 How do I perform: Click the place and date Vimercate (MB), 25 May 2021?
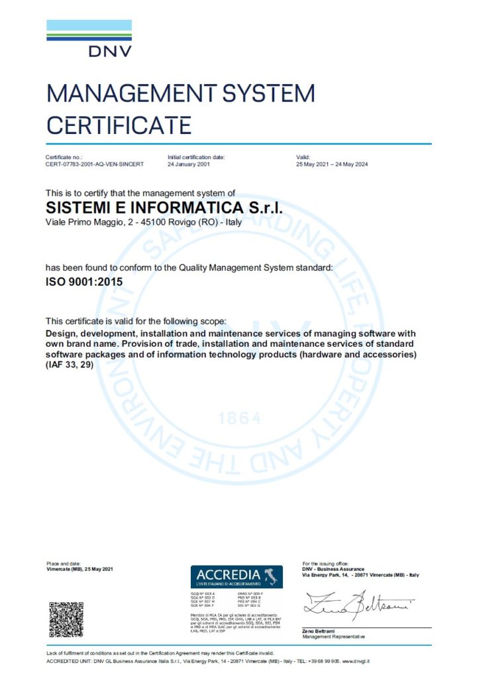(80, 569)
